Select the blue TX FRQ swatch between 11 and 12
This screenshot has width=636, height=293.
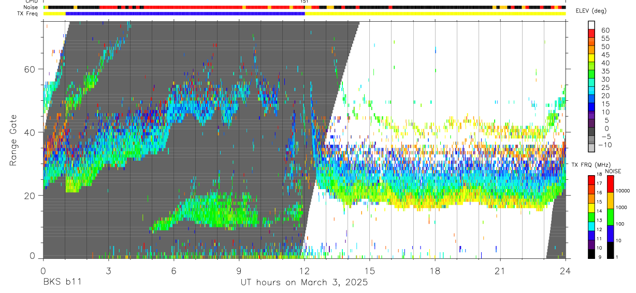(591, 235)
